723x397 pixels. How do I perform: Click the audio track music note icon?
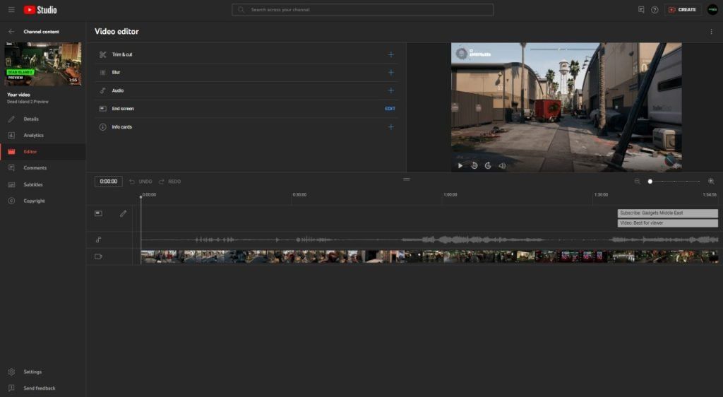[98, 239]
